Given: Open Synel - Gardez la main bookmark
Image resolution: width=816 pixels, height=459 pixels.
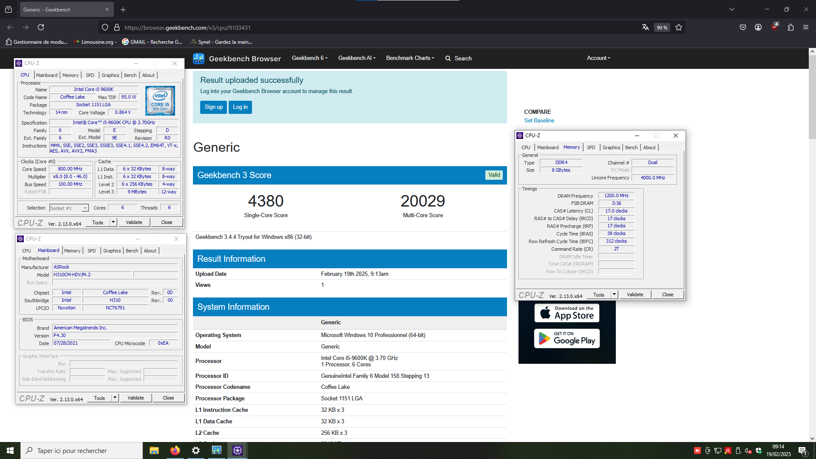Looking at the screenshot, I should click(x=221, y=42).
